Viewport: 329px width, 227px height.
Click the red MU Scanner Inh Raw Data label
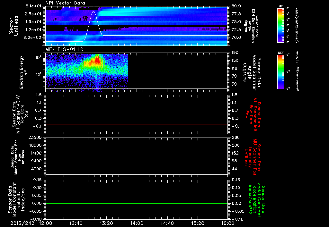click(253, 114)
